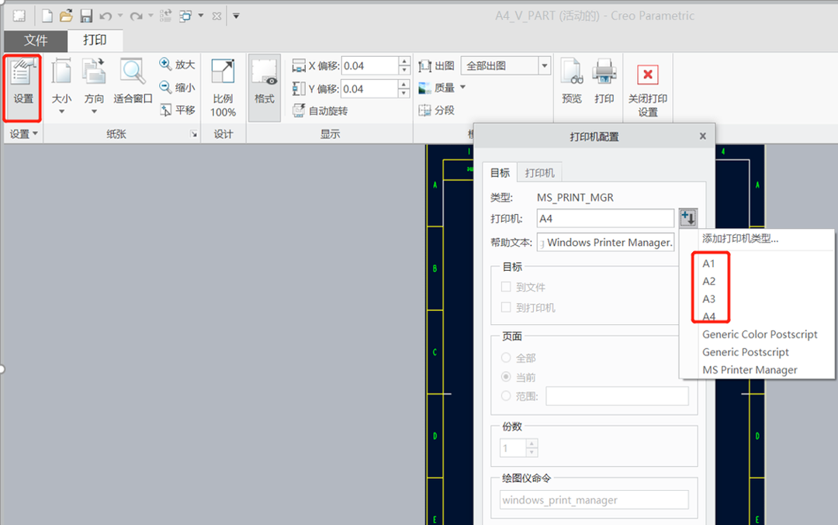Switch to the 目标 dialog tab
The image size is (838, 525).
click(x=500, y=172)
